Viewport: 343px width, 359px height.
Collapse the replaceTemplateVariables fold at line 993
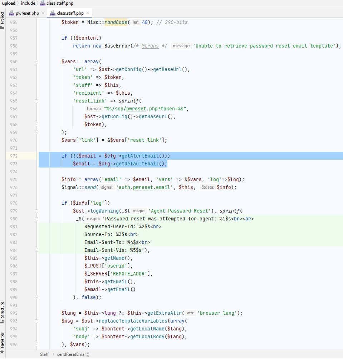(x=36, y=321)
